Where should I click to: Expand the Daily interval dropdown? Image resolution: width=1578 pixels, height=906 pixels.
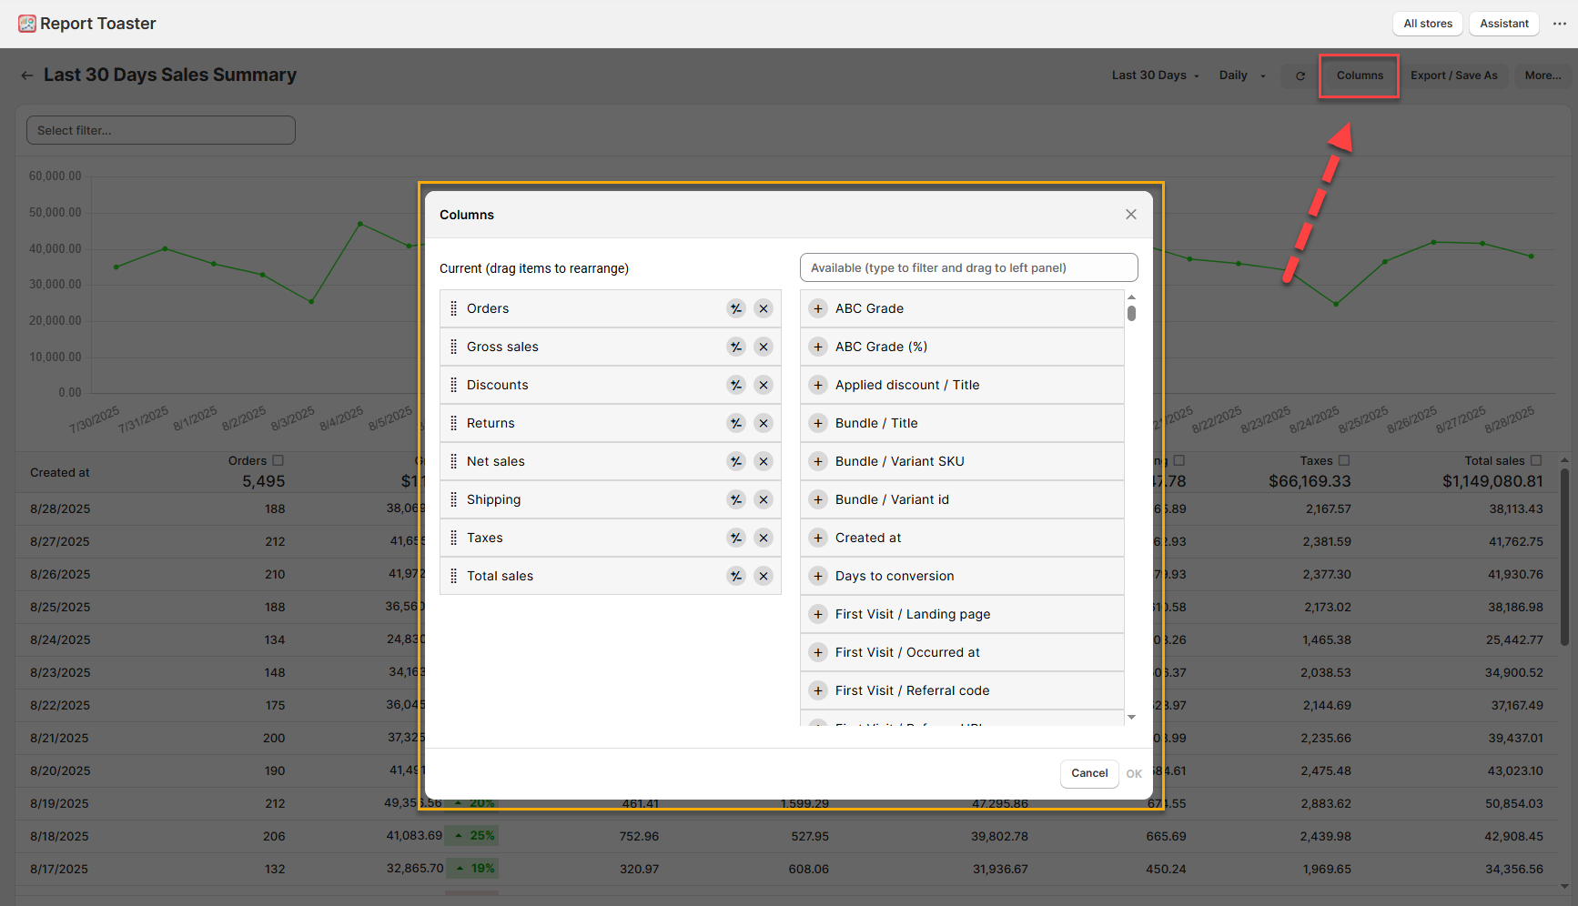[x=1241, y=75]
